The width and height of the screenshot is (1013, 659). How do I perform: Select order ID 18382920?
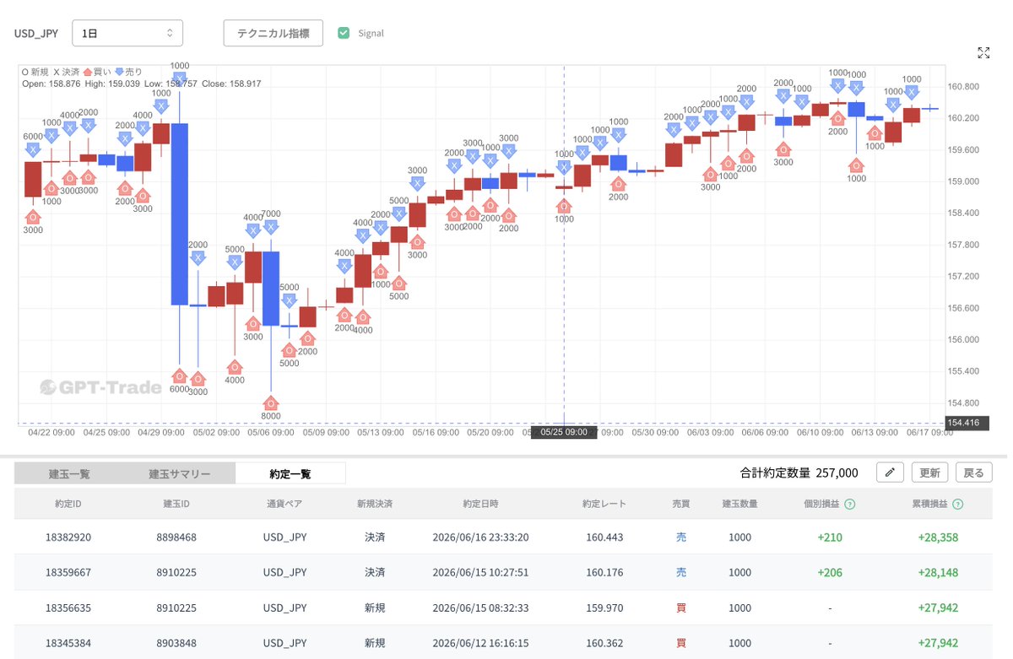(x=68, y=537)
